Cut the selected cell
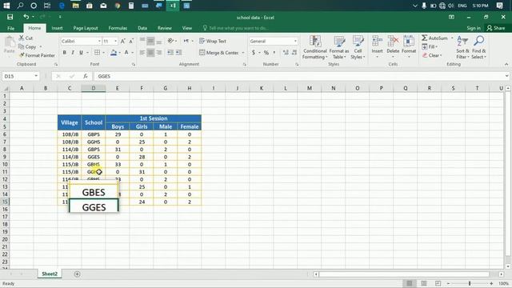 [26, 38]
